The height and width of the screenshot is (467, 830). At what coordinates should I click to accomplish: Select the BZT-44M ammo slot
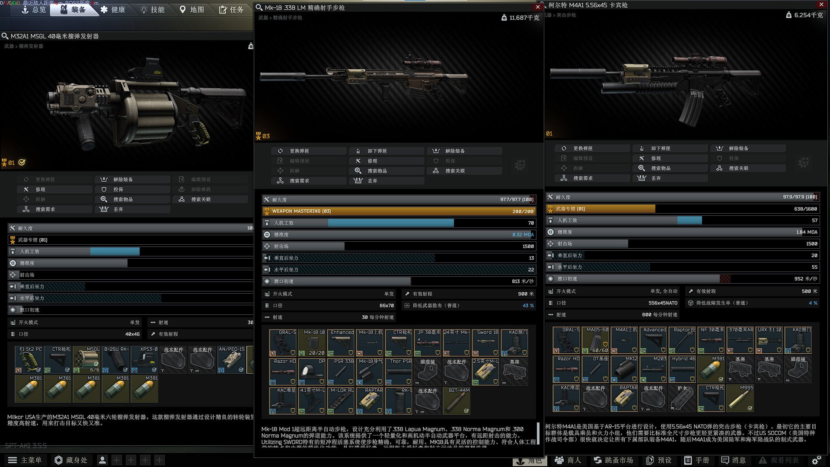tap(456, 400)
